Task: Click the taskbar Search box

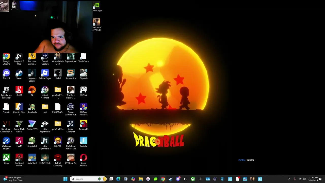Action: point(88,179)
